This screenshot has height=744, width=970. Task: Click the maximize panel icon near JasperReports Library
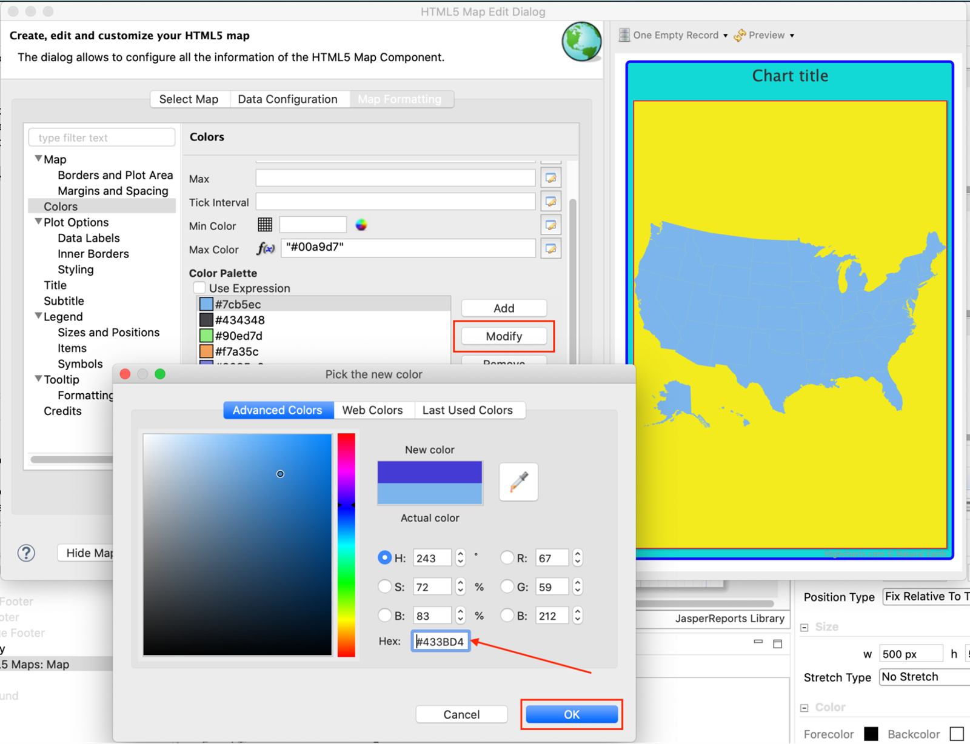coord(778,643)
